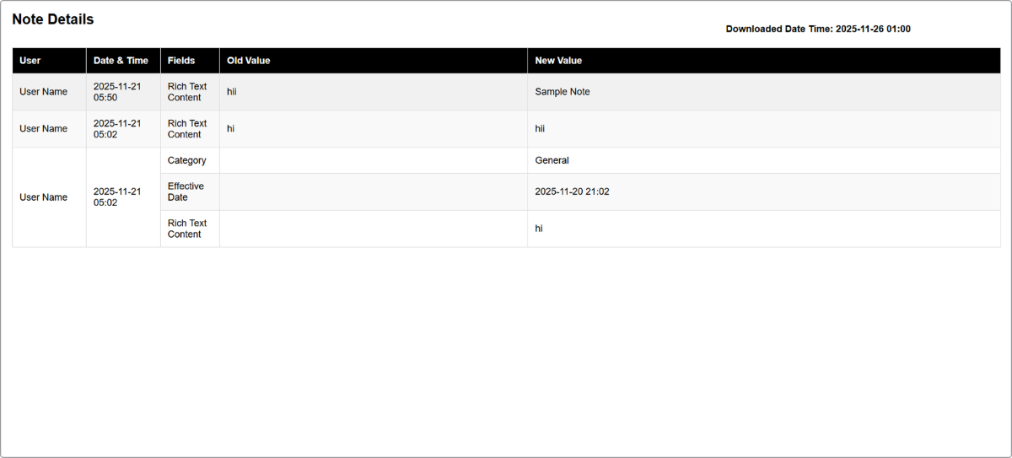1012x458 pixels.
Task: Click the 2025-11-20 21:02 effective date value
Action: 572,191
